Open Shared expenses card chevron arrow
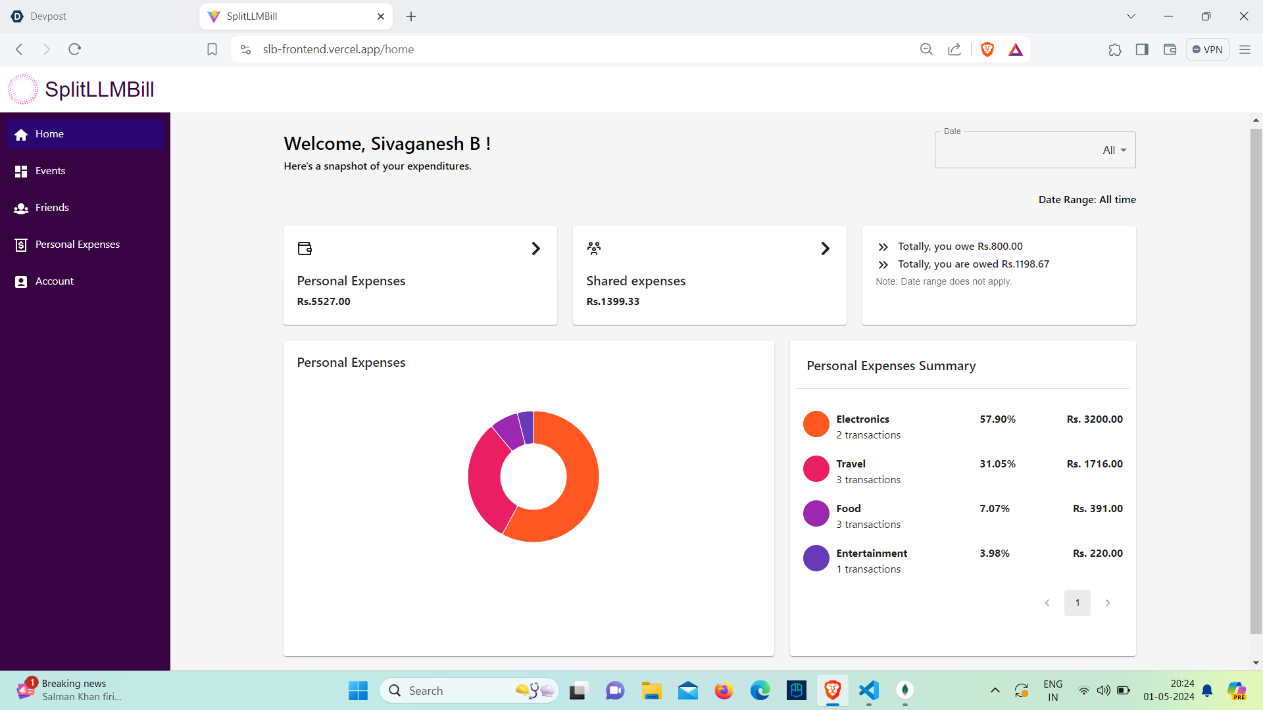This screenshot has height=710, width=1263. [x=825, y=248]
